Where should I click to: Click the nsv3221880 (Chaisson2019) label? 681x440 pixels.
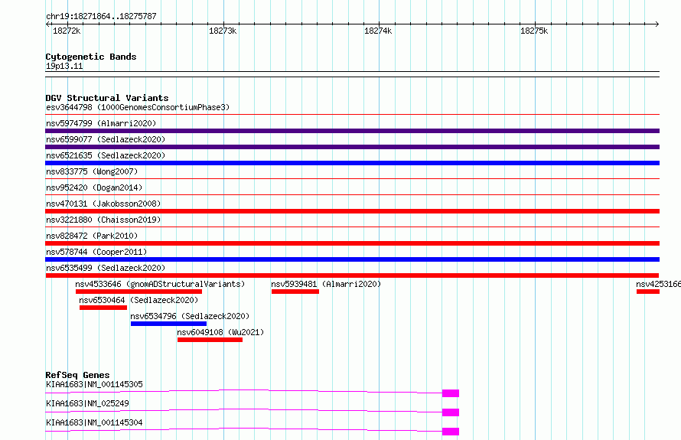pyautogui.click(x=103, y=220)
